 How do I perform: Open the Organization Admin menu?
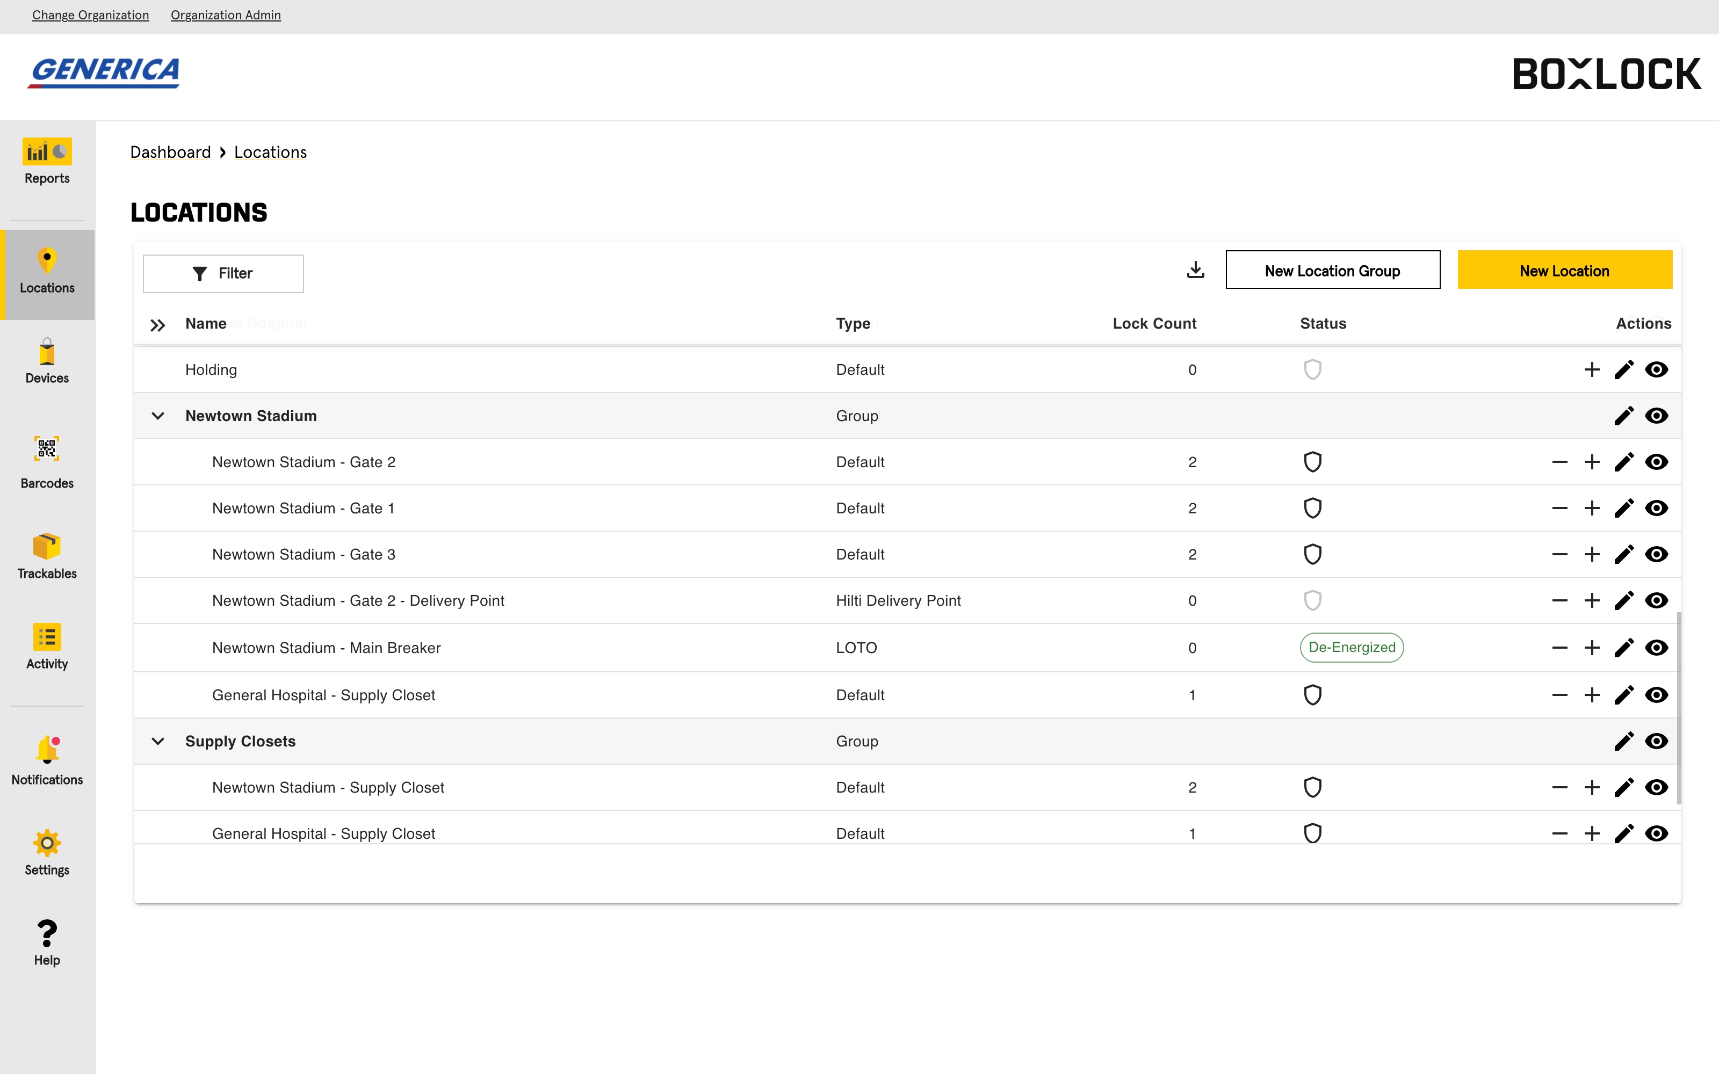(x=225, y=15)
